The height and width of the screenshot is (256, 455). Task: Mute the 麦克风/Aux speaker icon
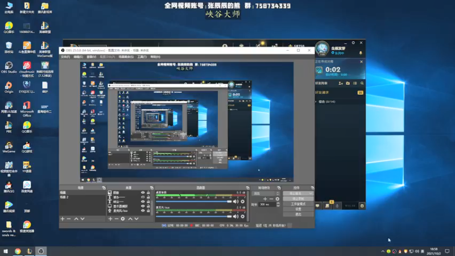[x=235, y=216]
